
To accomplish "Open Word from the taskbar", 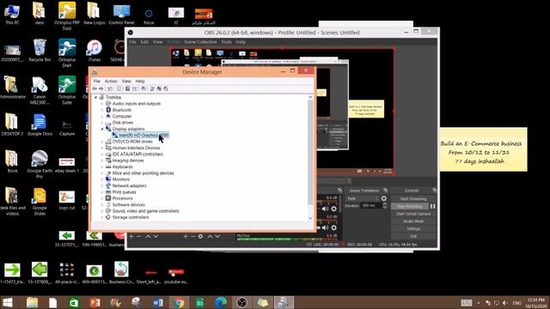I will pos(157,302).
